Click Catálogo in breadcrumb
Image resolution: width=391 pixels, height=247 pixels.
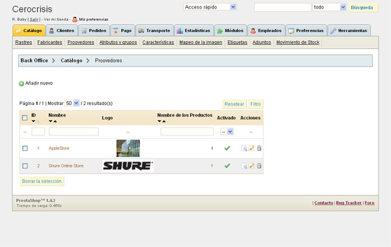pyautogui.click(x=72, y=61)
